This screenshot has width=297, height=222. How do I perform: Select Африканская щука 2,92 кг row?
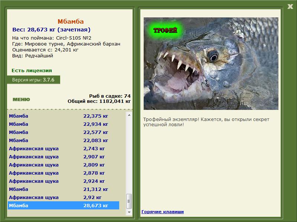point(63,197)
